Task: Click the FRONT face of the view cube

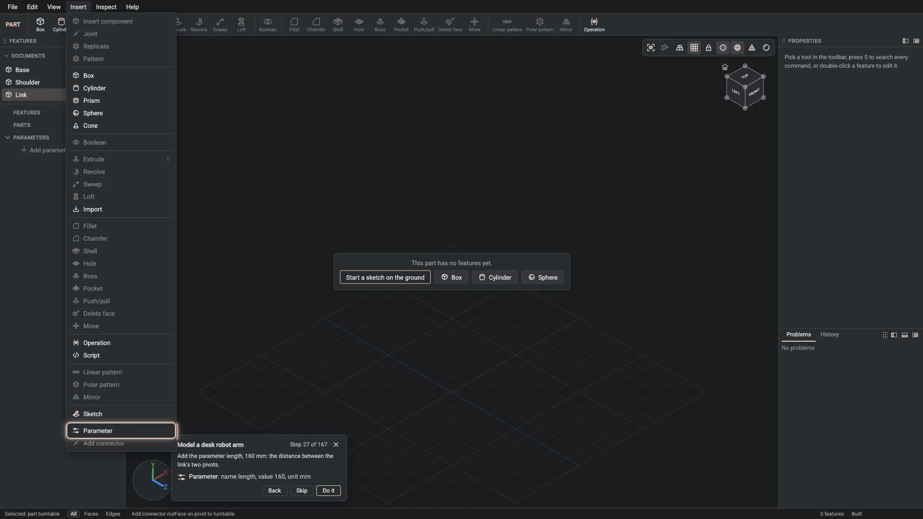Action: coord(754,92)
